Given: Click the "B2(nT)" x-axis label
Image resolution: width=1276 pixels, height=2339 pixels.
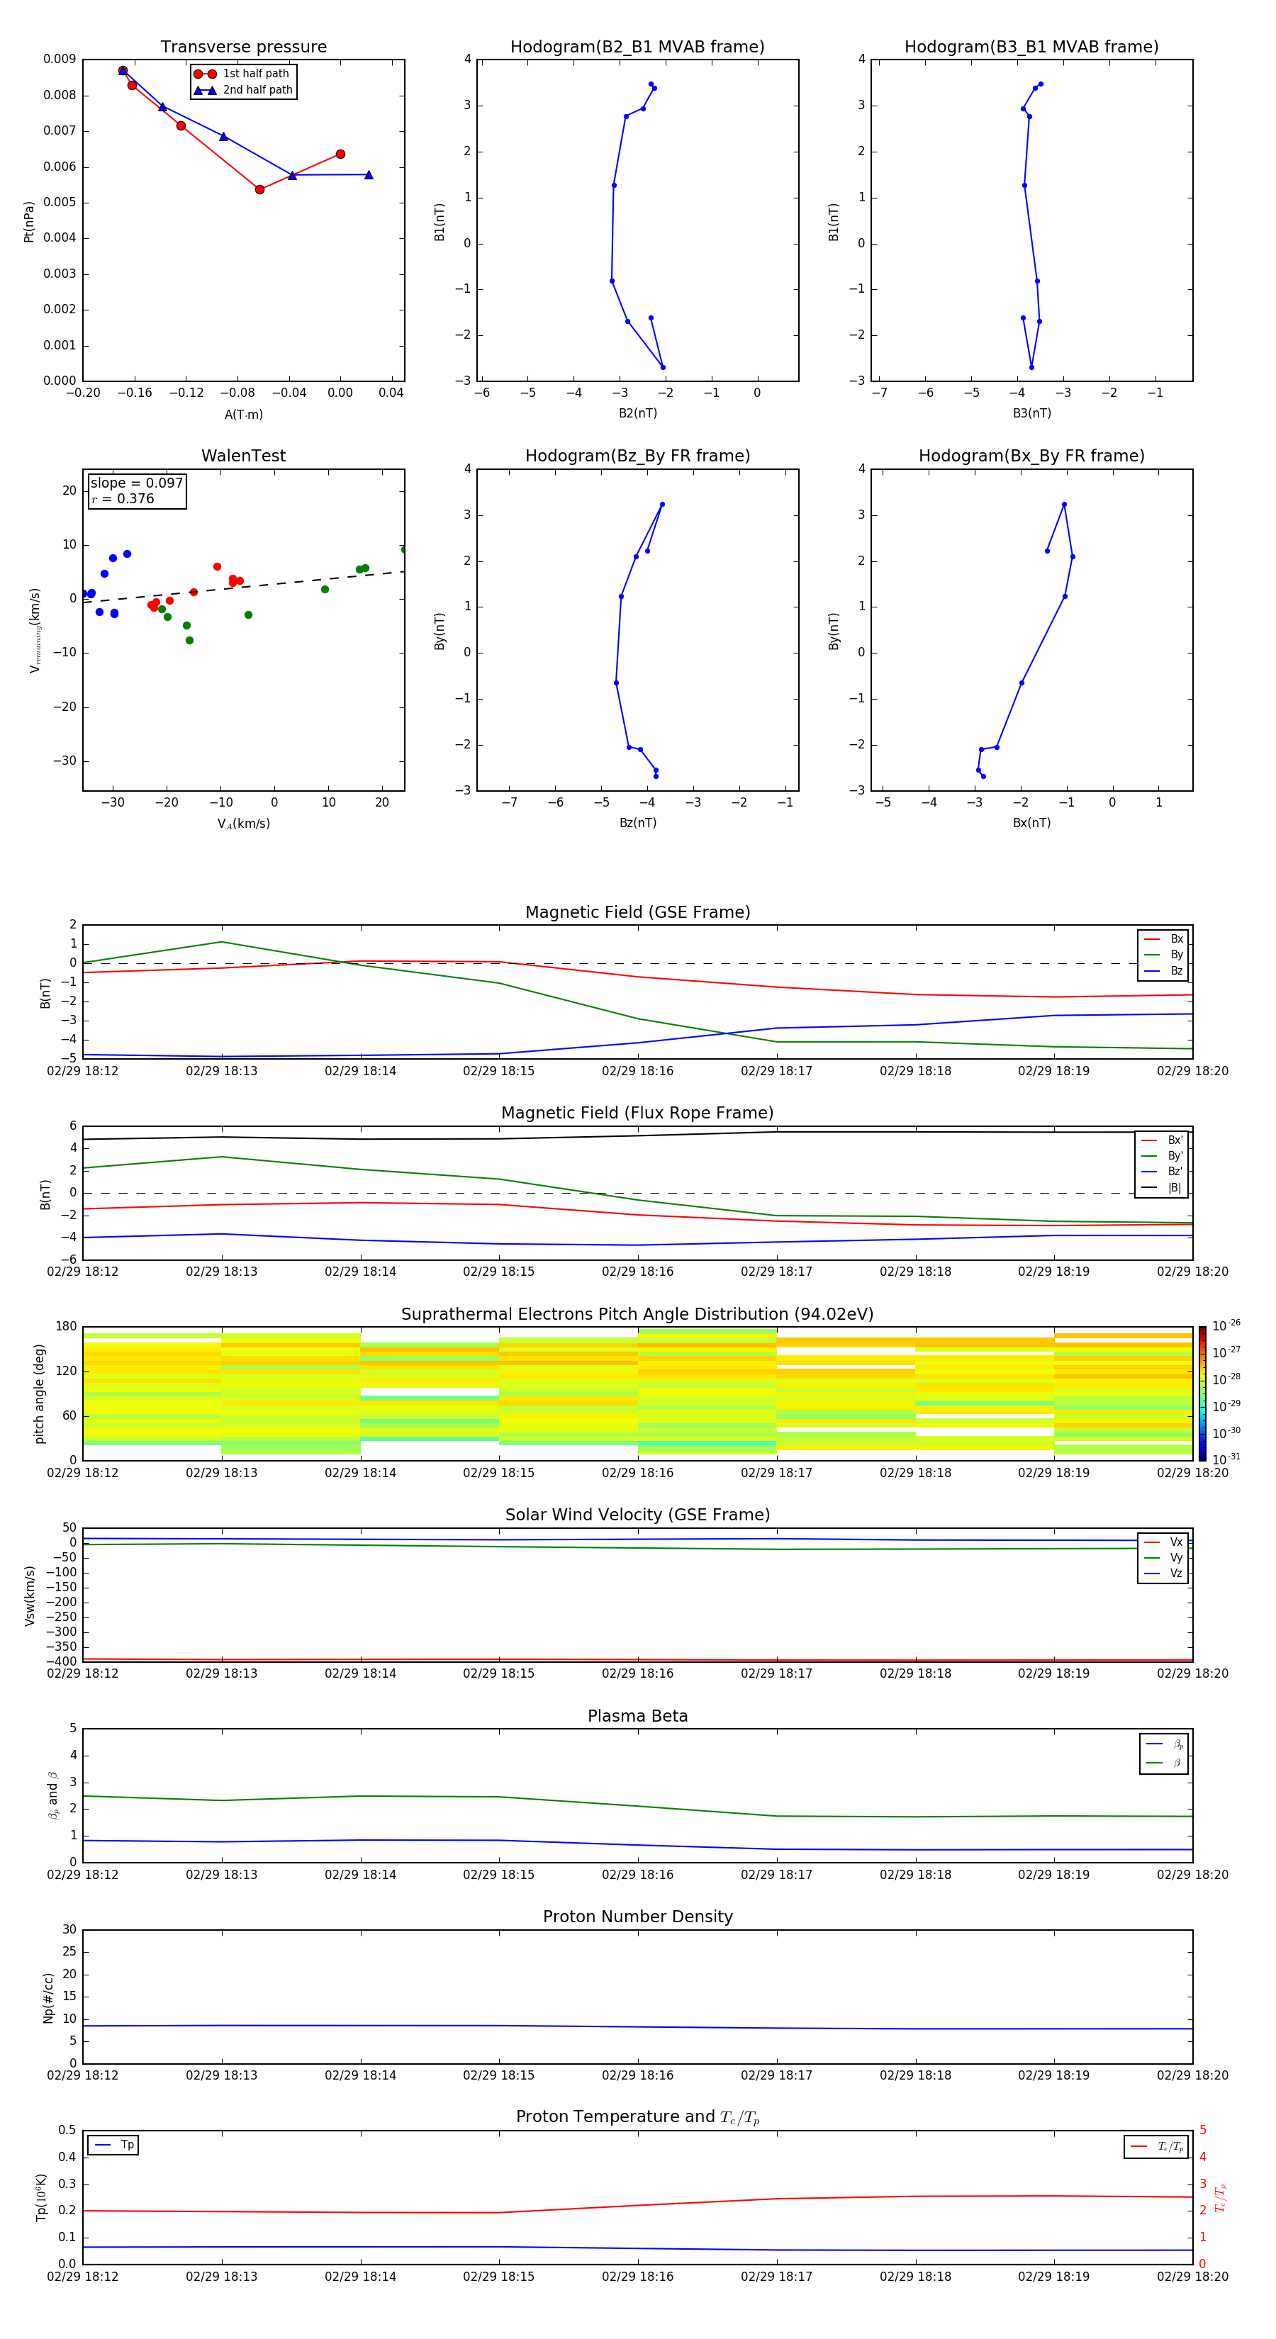Looking at the screenshot, I should [637, 413].
